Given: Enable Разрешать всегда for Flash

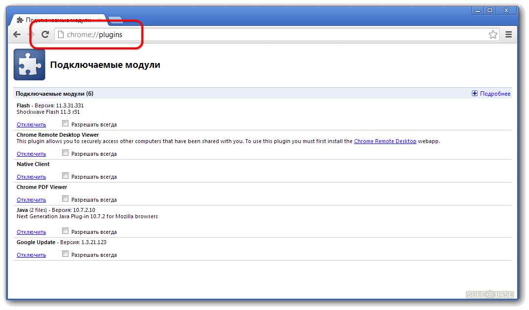Looking at the screenshot, I should pyautogui.click(x=65, y=124).
